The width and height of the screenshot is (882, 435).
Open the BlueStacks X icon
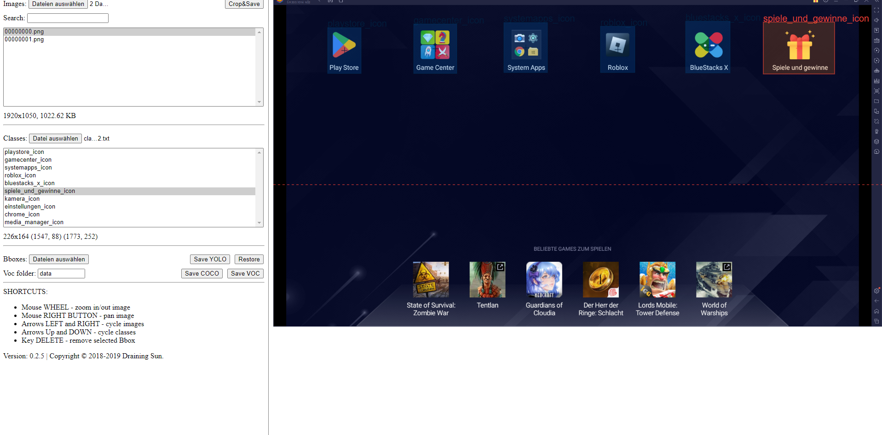(x=709, y=45)
